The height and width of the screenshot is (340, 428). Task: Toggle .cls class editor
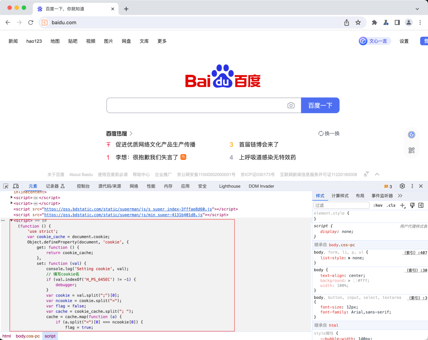pos(391,205)
